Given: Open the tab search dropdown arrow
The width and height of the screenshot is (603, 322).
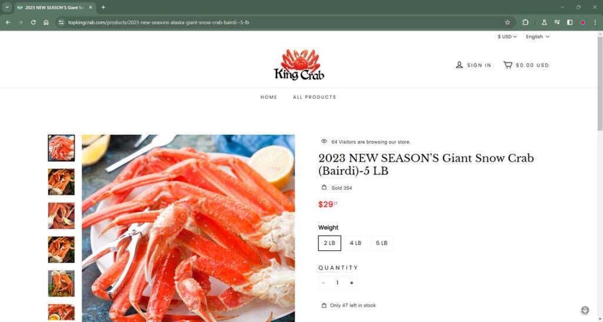Looking at the screenshot, I should click(7, 7).
